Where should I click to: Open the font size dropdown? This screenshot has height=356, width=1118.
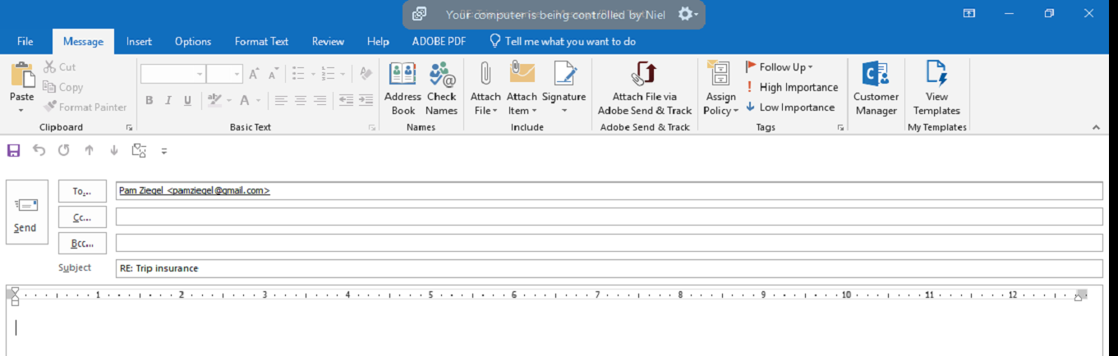click(237, 75)
